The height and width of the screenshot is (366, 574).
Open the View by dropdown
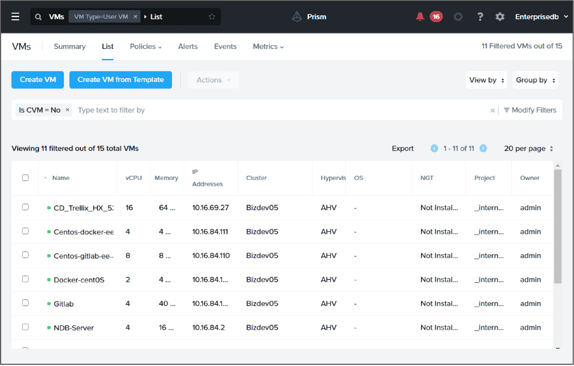[x=486, y=80]
